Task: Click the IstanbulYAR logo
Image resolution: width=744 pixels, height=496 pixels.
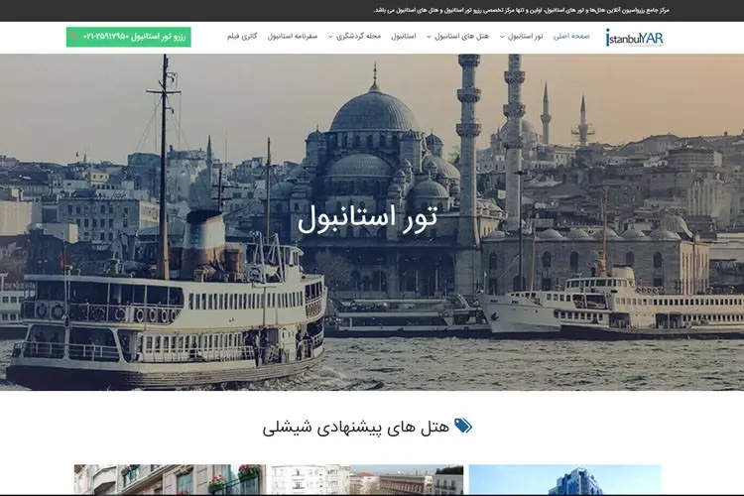Action: click(x=635, y=38)
